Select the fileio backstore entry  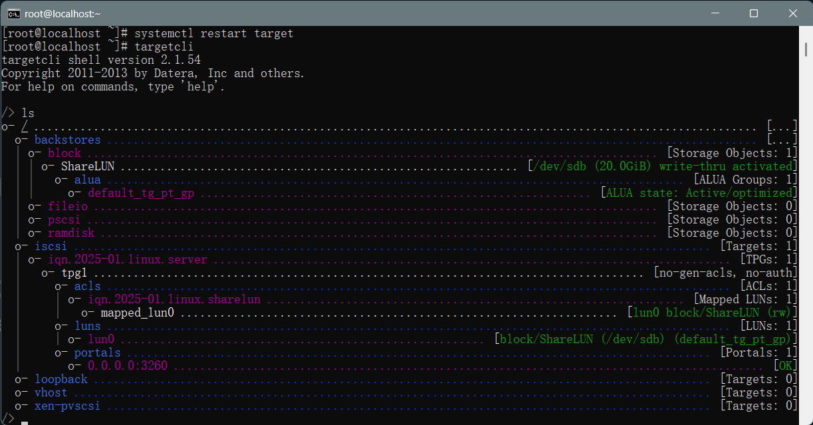pyautogui.click(x=67, y=206)
